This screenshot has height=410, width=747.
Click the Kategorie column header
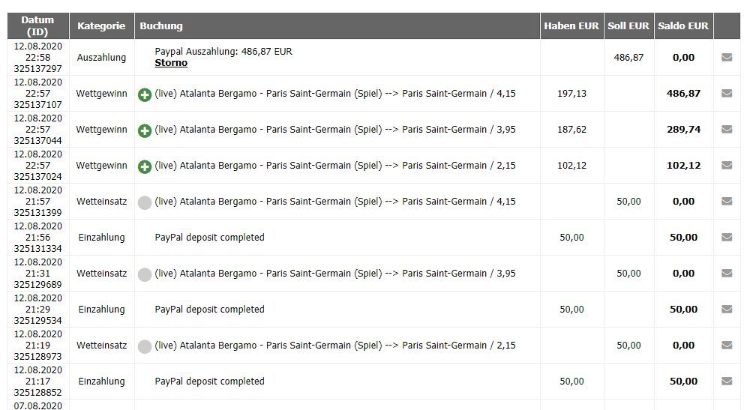101,25
